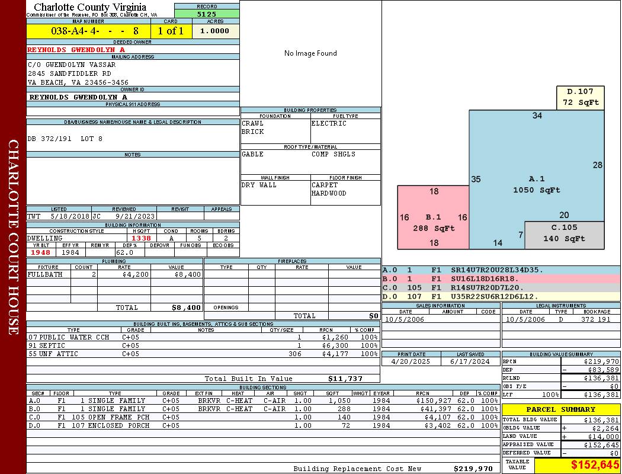Click the 10/5/2006 sales information date
This screenshot has height=474, width=622.
[x=406, y=319]
